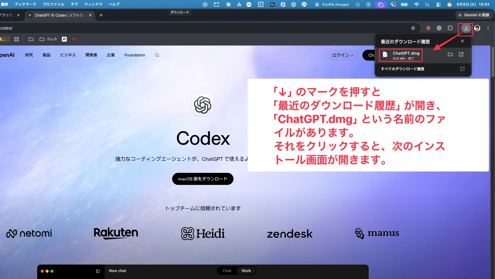This screenshot has height=279, width=495.
Task: Open the ChatGPT icon in macOS menu bar
Action: 205,5
